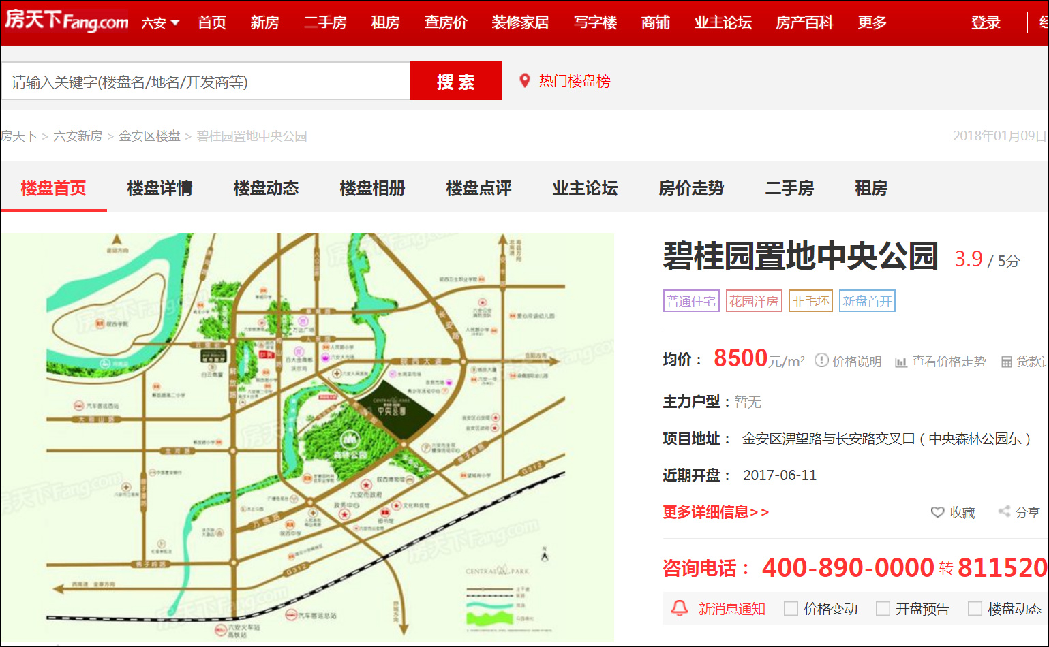Click the 非毛坯 tag

pos(810,301)
